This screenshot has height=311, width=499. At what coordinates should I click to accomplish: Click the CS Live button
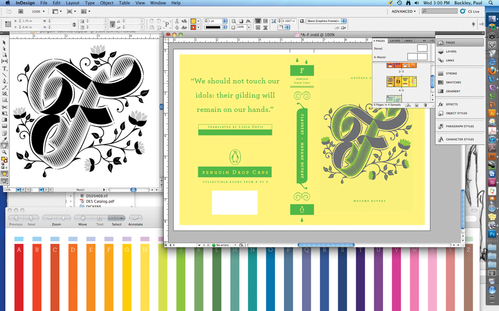(470, 11)
